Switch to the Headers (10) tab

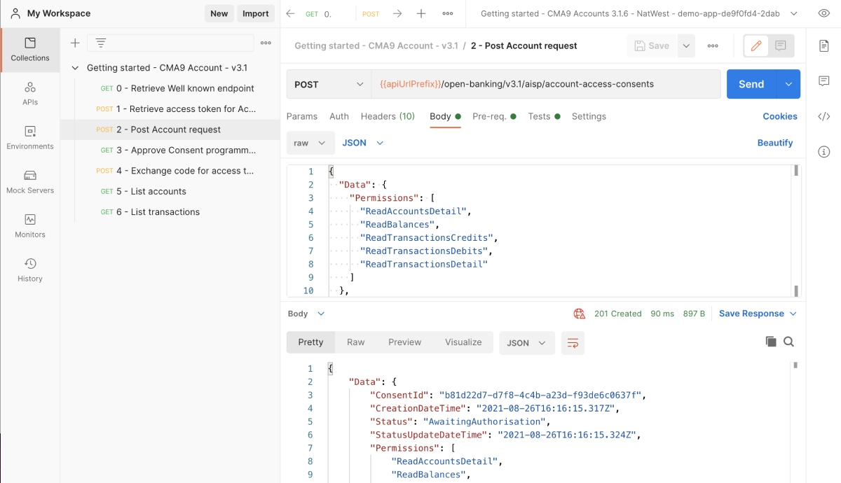coord(388,116)
